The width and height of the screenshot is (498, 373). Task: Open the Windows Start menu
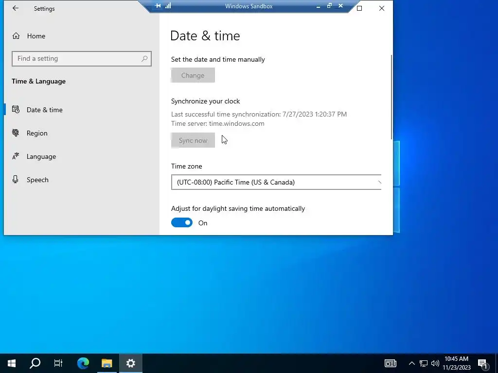12,363
